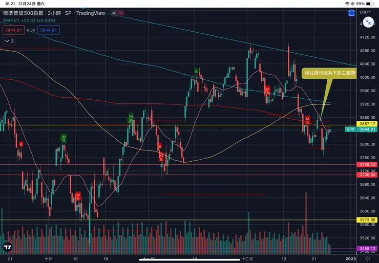Tap the 12月24日 週六 status bar date

pos(31,4)
